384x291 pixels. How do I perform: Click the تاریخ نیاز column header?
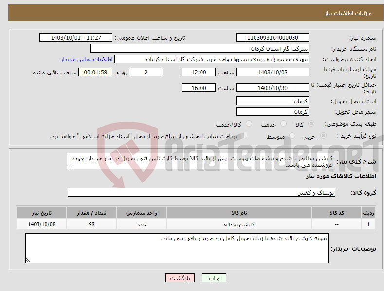tap(42, 213)
